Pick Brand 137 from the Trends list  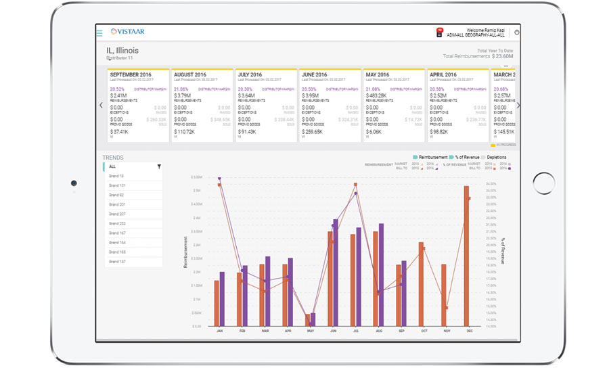[x=133, y=261]
